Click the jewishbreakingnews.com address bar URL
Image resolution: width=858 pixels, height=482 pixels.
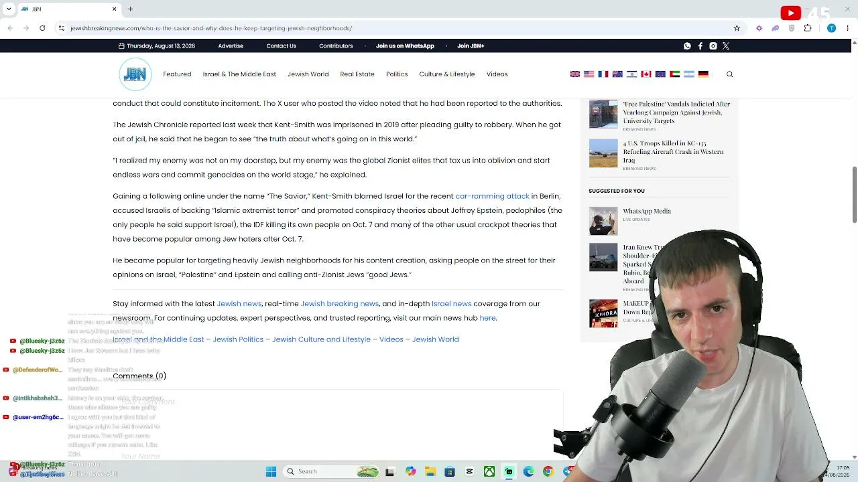point(211,28)
